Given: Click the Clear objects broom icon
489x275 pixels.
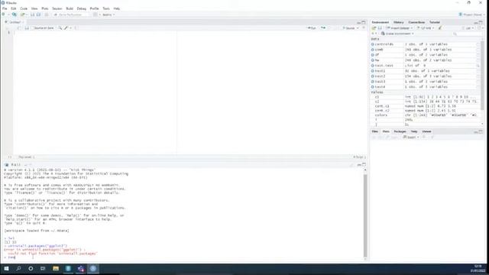Looking at the screenshot, I should coord(440,28).
